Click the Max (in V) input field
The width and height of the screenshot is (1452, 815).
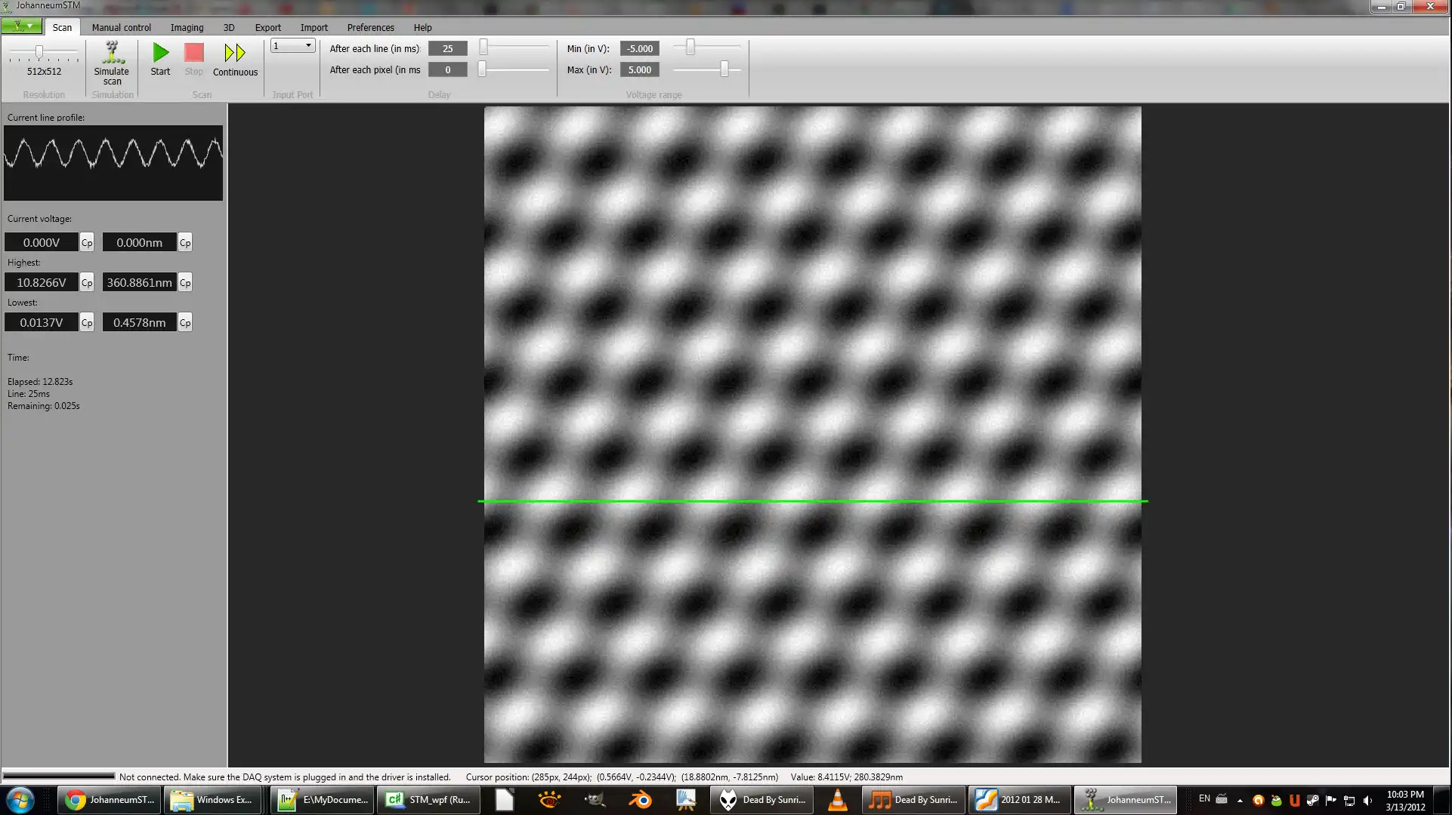(640, 69)
